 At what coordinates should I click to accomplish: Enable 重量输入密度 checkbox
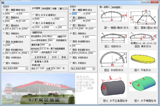[33, 62]
